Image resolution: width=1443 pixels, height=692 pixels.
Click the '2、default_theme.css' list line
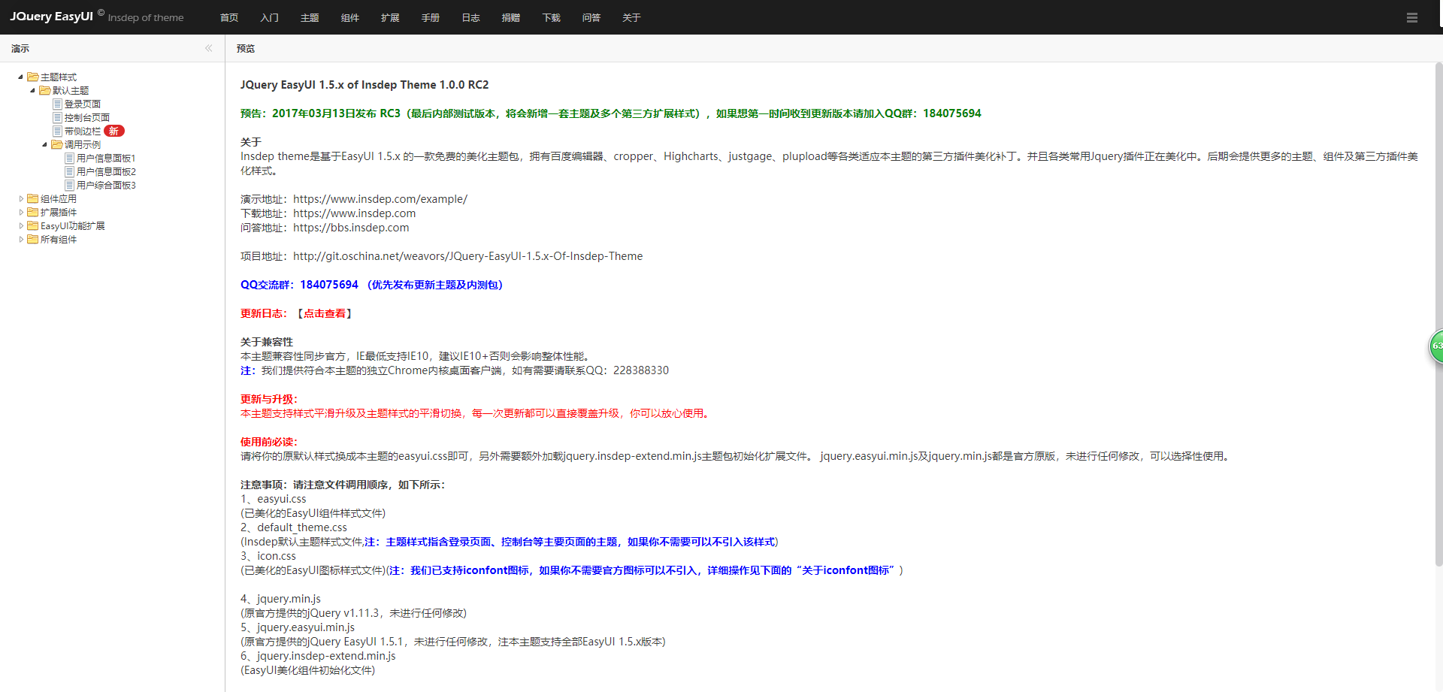[294, 527]
